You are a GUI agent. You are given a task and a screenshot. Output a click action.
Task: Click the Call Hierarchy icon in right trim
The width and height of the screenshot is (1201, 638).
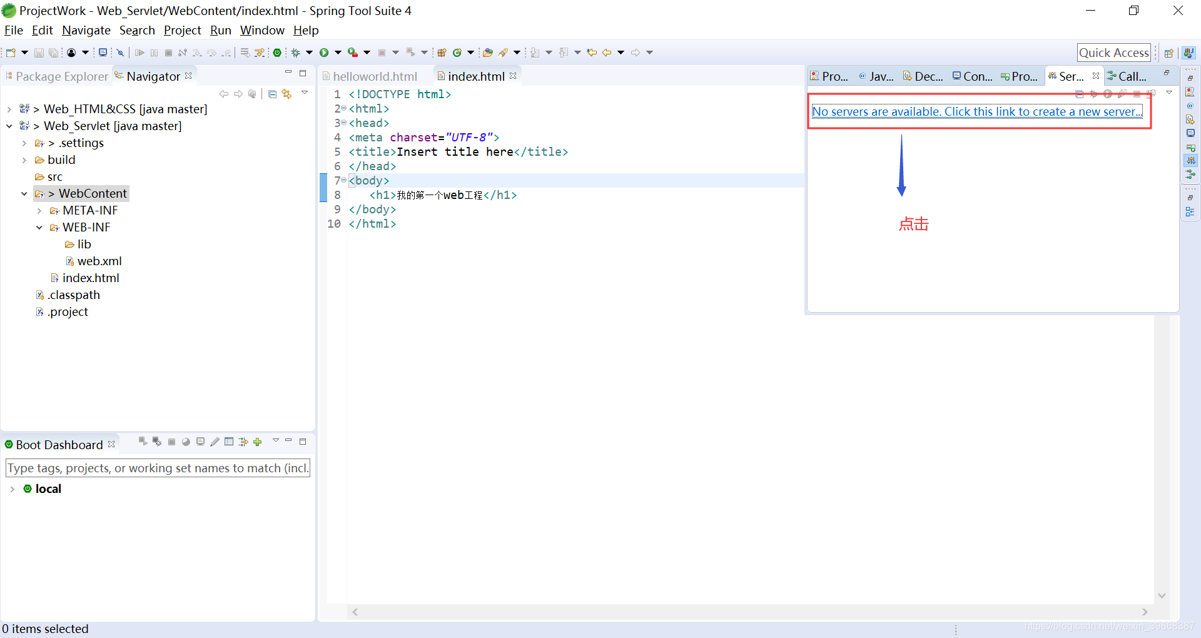click(1190, 174)
